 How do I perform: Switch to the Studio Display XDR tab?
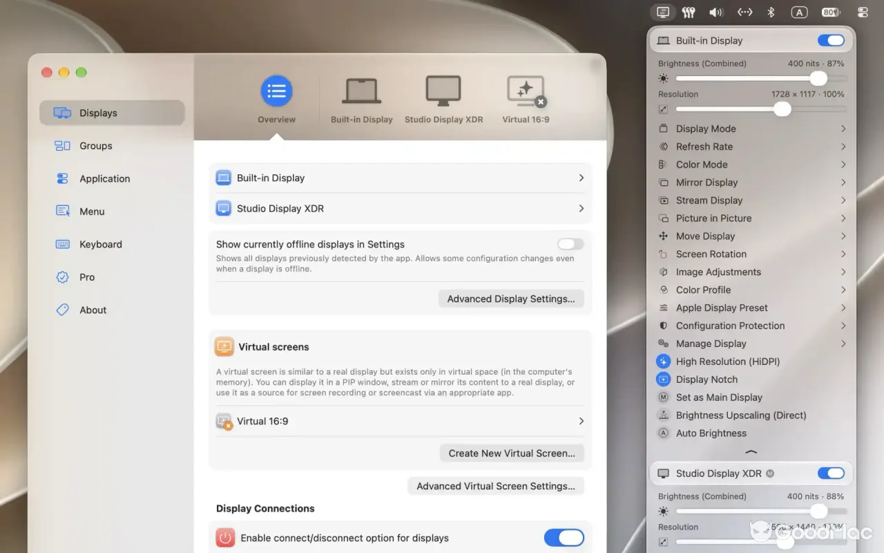443,100
